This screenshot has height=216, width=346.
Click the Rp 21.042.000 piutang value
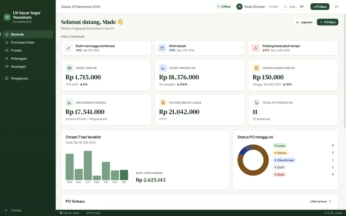(179, 112)
